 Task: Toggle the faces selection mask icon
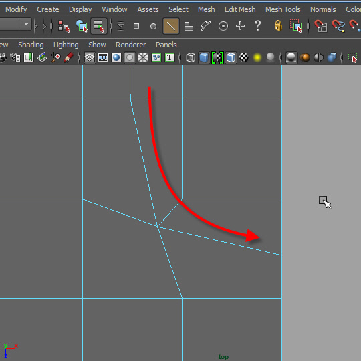[189, 26]
